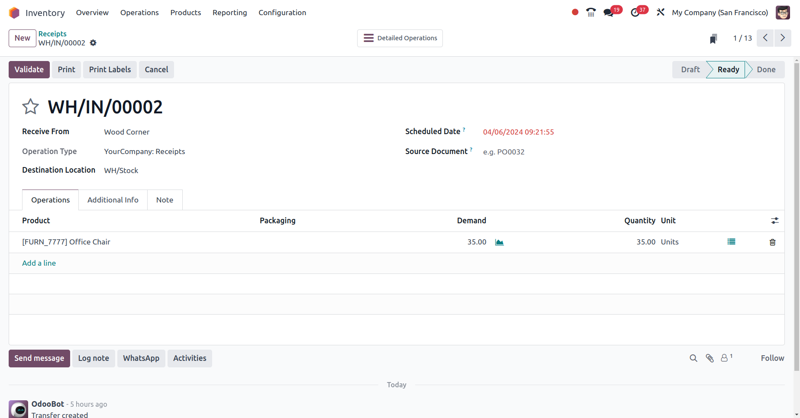Viewport: 800px width, 418px height.
Task: Delete the Office Chair line with trash icon
Action: click(x=773, y=242)
